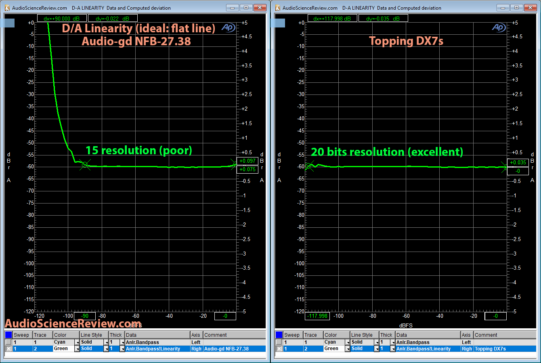Click Thick column header in the right window
541x363 pixels.
point(387,335)
